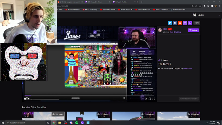Follow the ibai channel

(x=194, y=30)
